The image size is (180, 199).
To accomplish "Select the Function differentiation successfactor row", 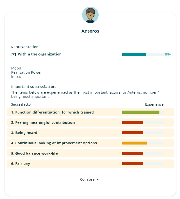I will pyautogui.click(x=90, y=112).
